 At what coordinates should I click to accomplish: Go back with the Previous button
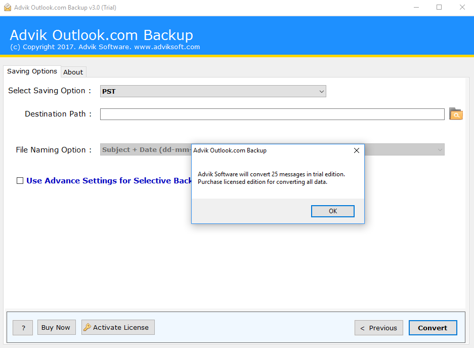379,328
